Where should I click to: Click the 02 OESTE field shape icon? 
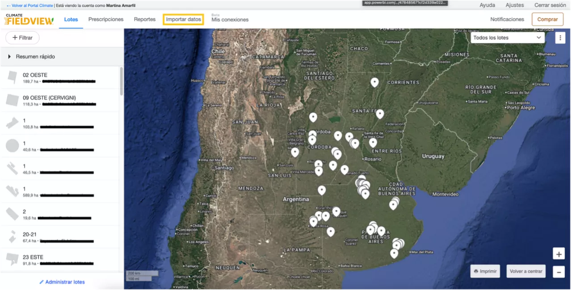click(12, 78)
